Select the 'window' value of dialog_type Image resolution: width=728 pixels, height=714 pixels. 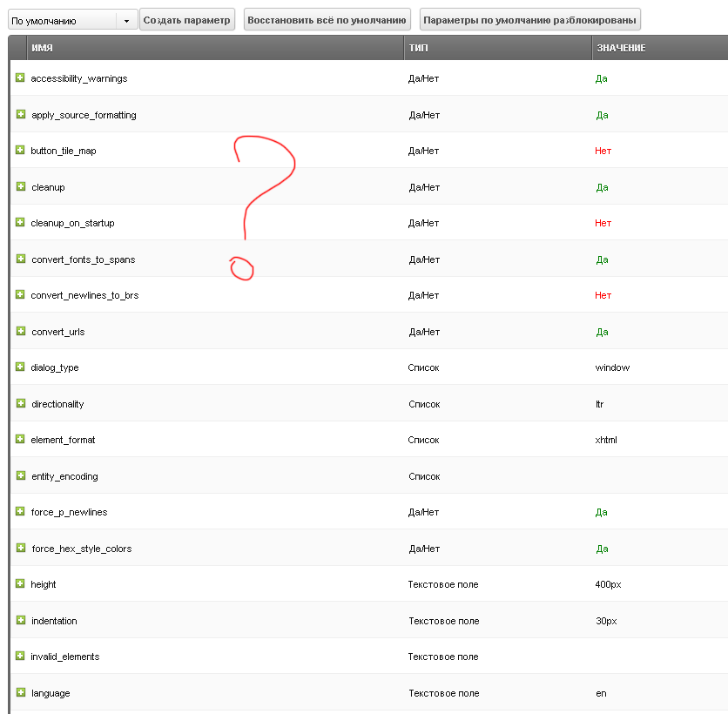tap(612, 367)
